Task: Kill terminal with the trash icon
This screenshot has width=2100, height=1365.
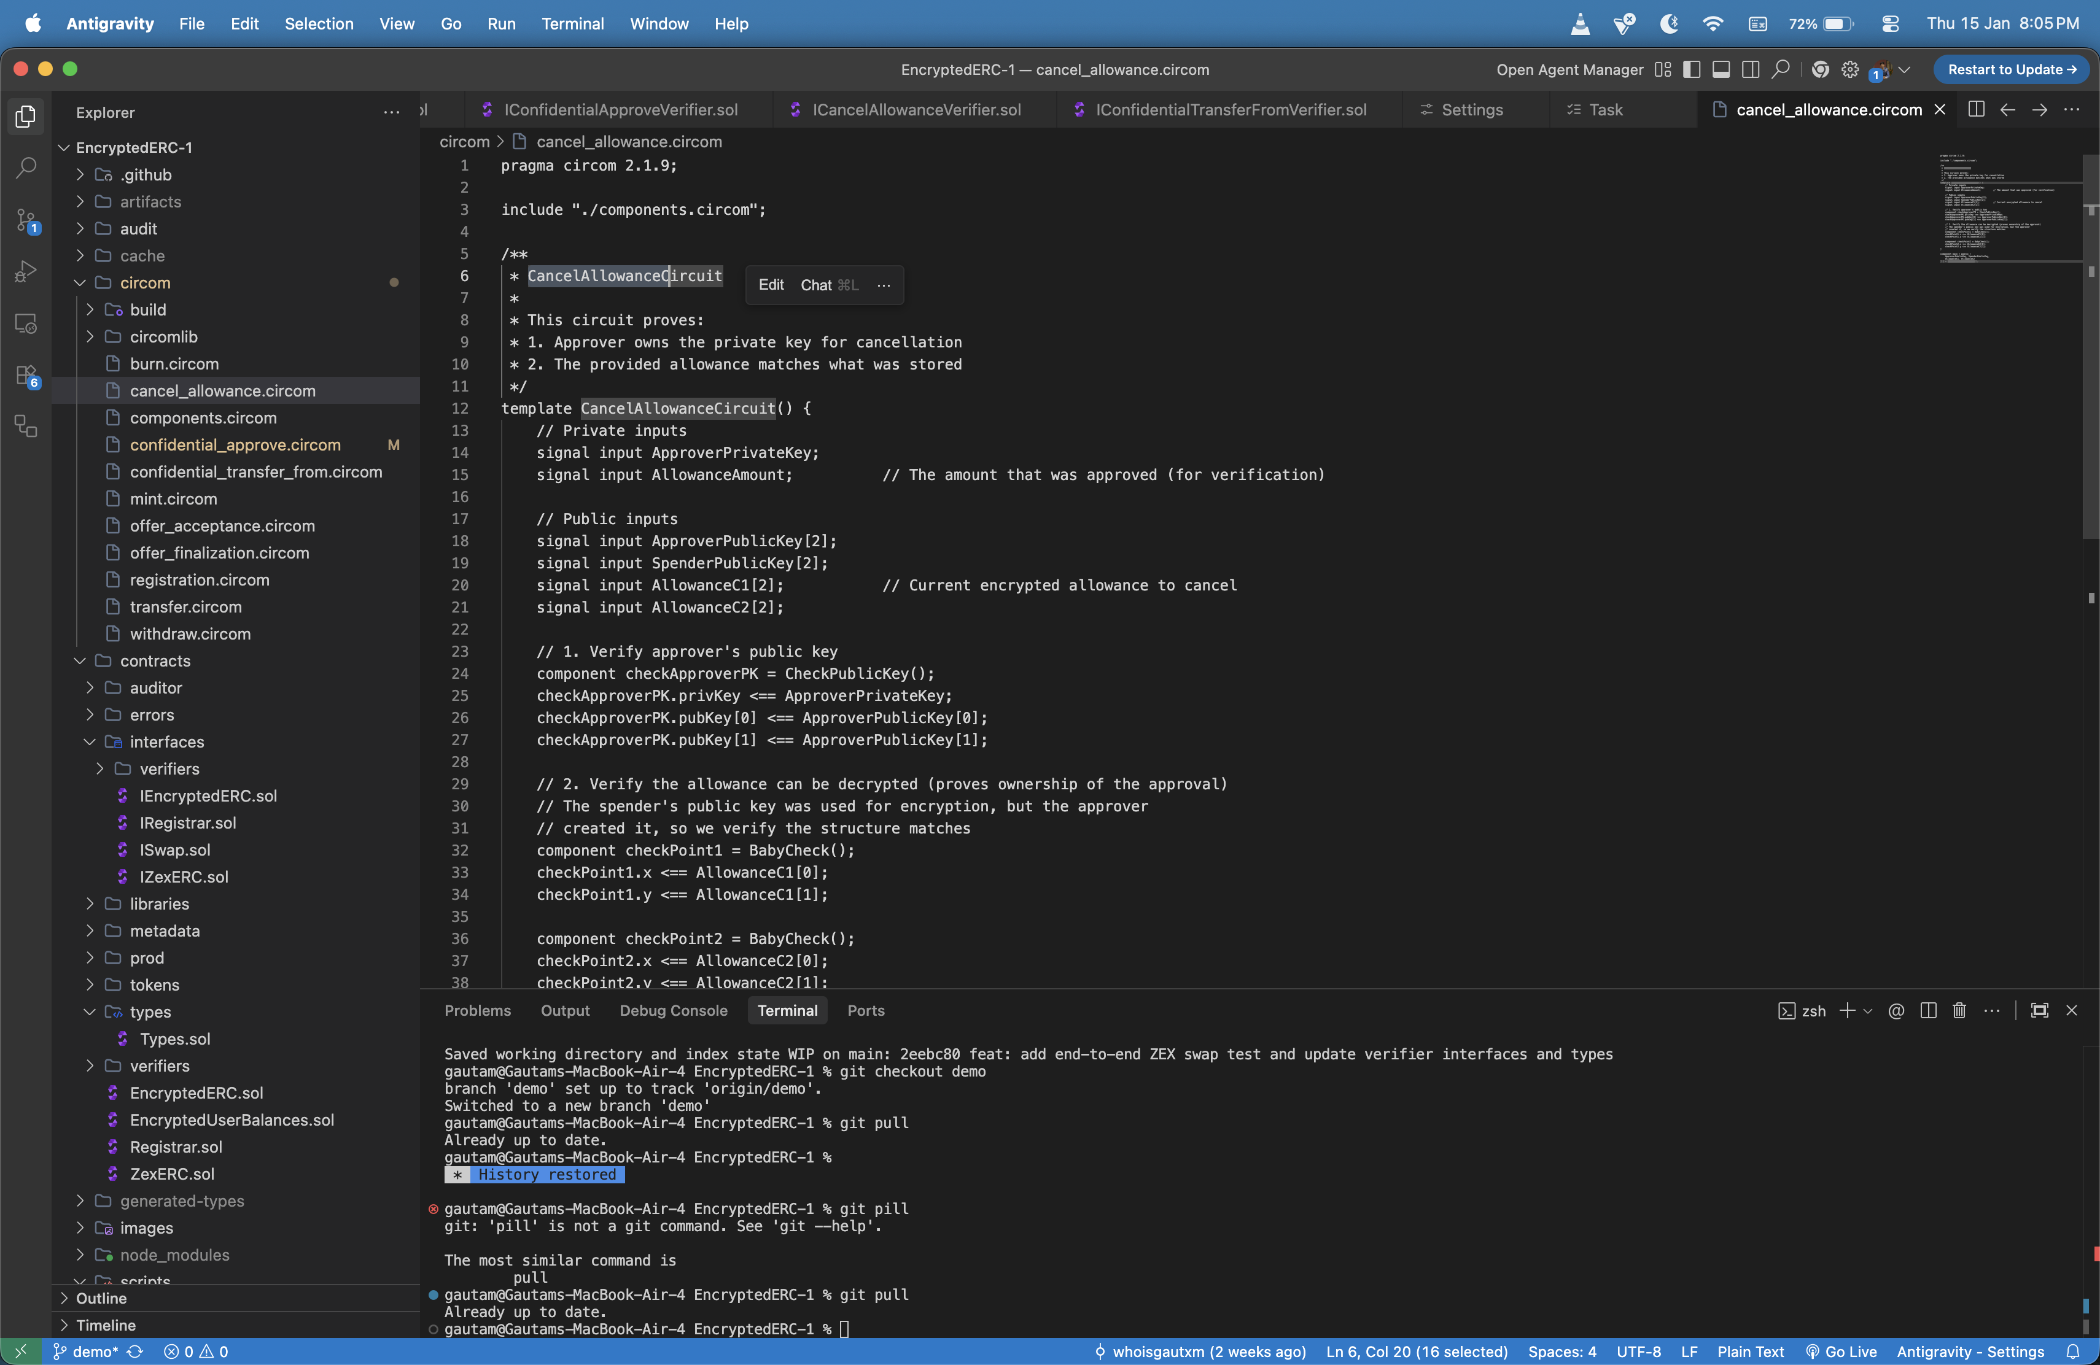Action: [x=1959, y=1010]
